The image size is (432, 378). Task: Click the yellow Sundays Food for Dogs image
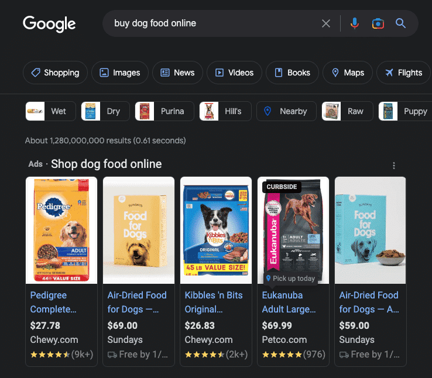coord(139,230)
